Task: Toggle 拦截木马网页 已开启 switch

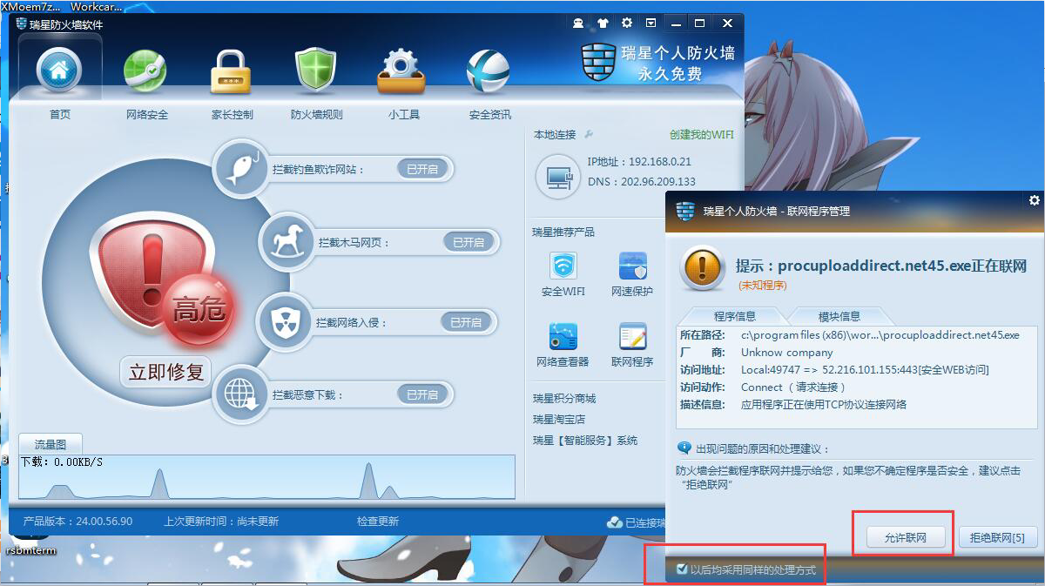Action: (469, 242)
